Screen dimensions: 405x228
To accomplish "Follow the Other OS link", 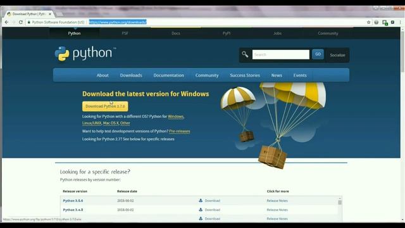I will (x=125, y=123).
